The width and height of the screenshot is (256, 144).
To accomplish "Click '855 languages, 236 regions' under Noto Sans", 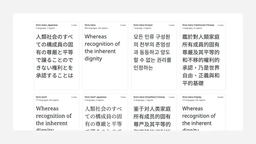I will pyautogui.click(x=96, y=28).
